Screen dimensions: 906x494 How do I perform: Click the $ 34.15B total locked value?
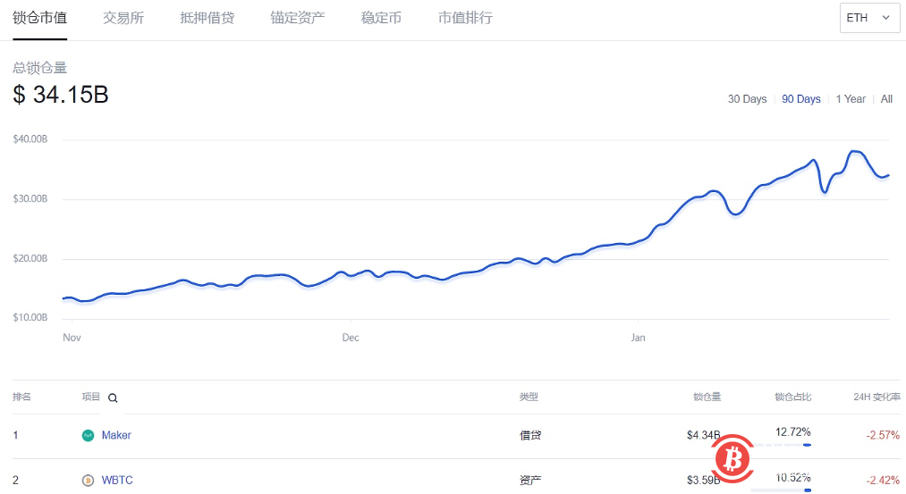pos(61,95)
